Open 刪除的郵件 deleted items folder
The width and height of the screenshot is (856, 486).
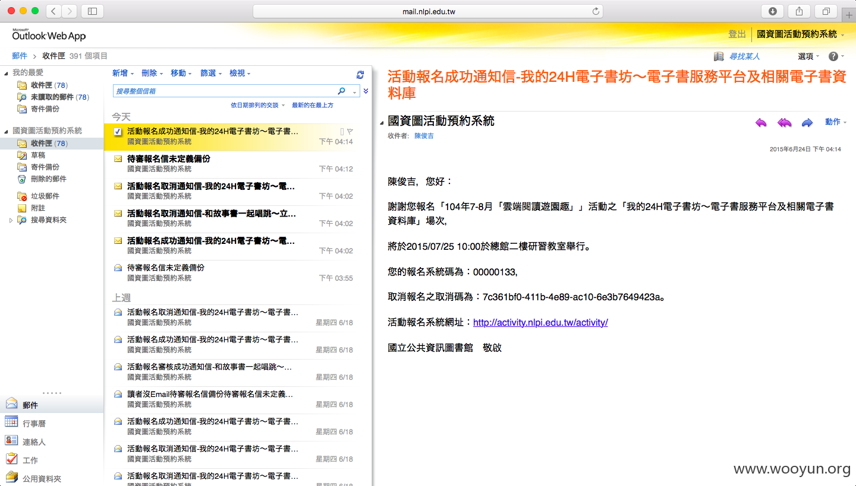49,179
